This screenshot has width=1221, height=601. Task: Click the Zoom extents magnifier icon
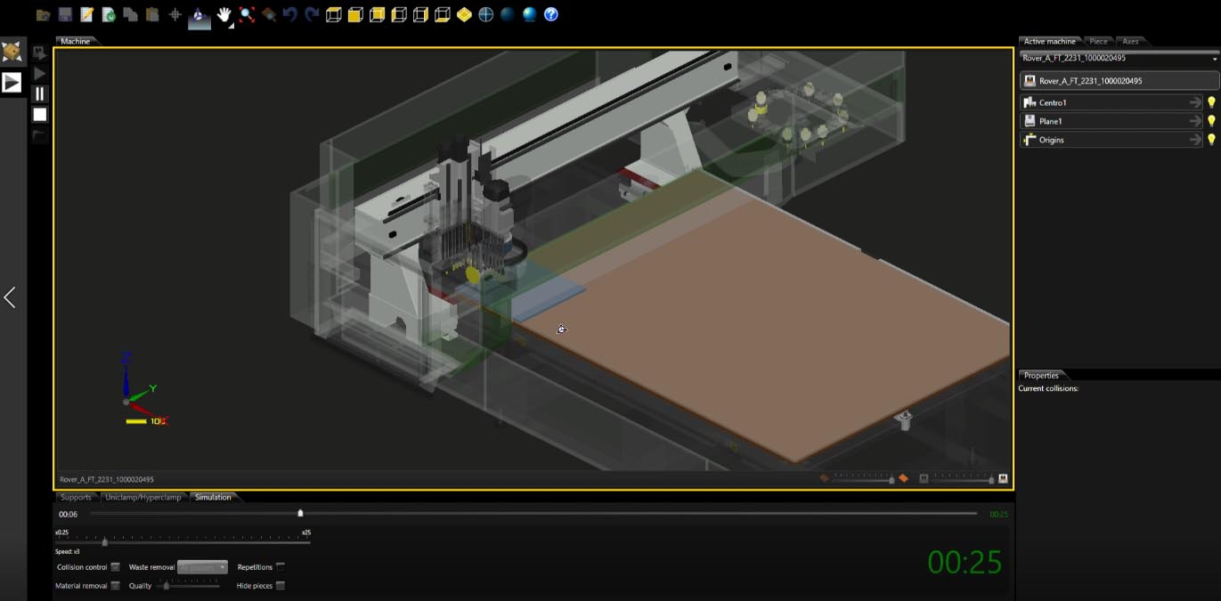point(247,14)
